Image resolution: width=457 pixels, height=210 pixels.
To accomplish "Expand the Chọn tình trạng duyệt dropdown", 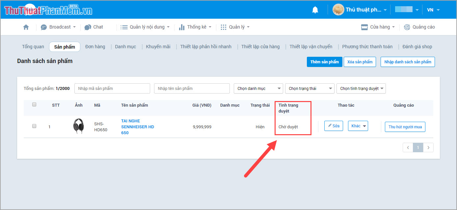I will tap(361, 88).
